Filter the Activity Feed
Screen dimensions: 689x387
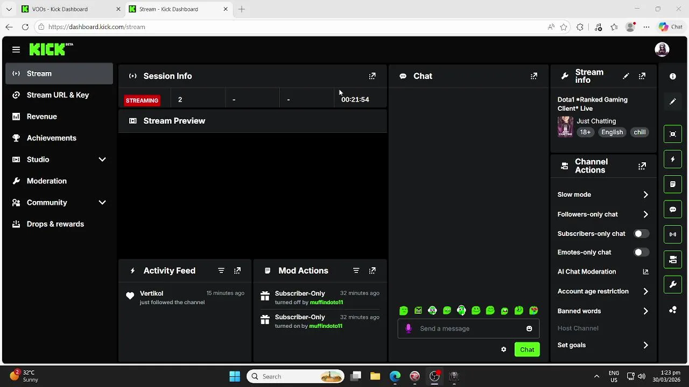click(221, 271)
